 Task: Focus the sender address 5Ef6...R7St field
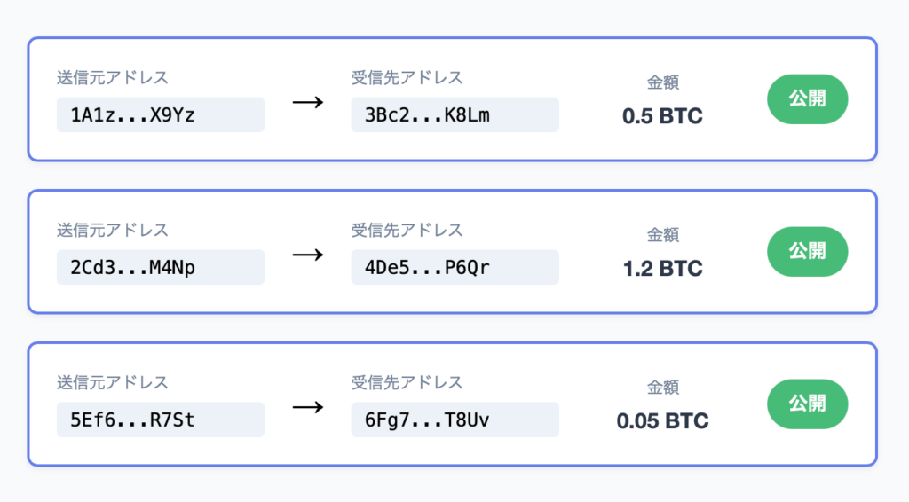[160, 420]
